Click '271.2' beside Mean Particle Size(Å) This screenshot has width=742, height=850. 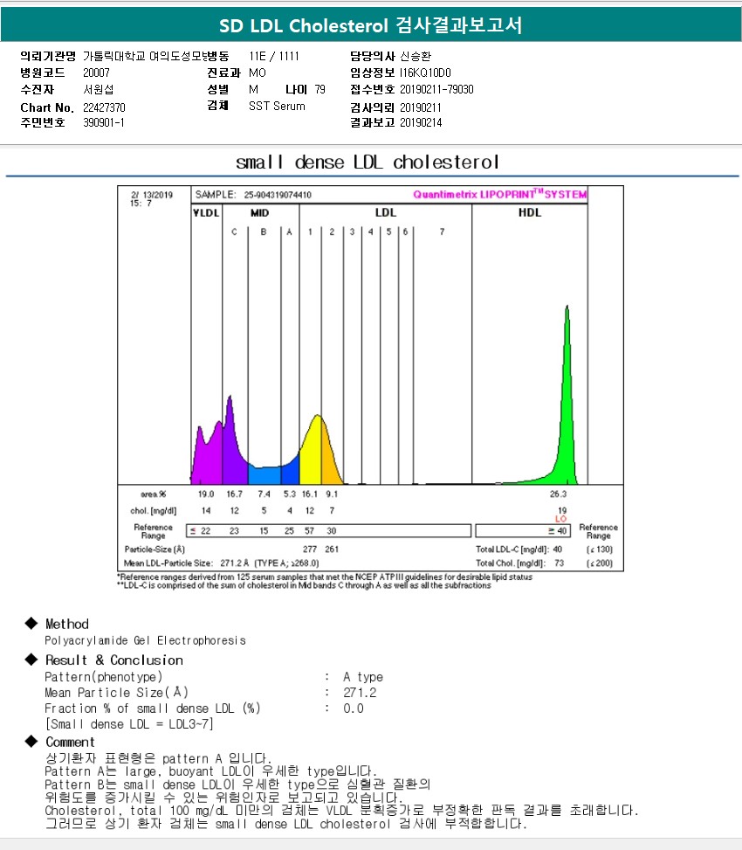pyautogui.click(x=360, y=693)
